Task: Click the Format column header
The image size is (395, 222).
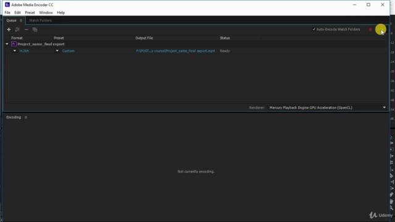Action: tap(17, 38)
